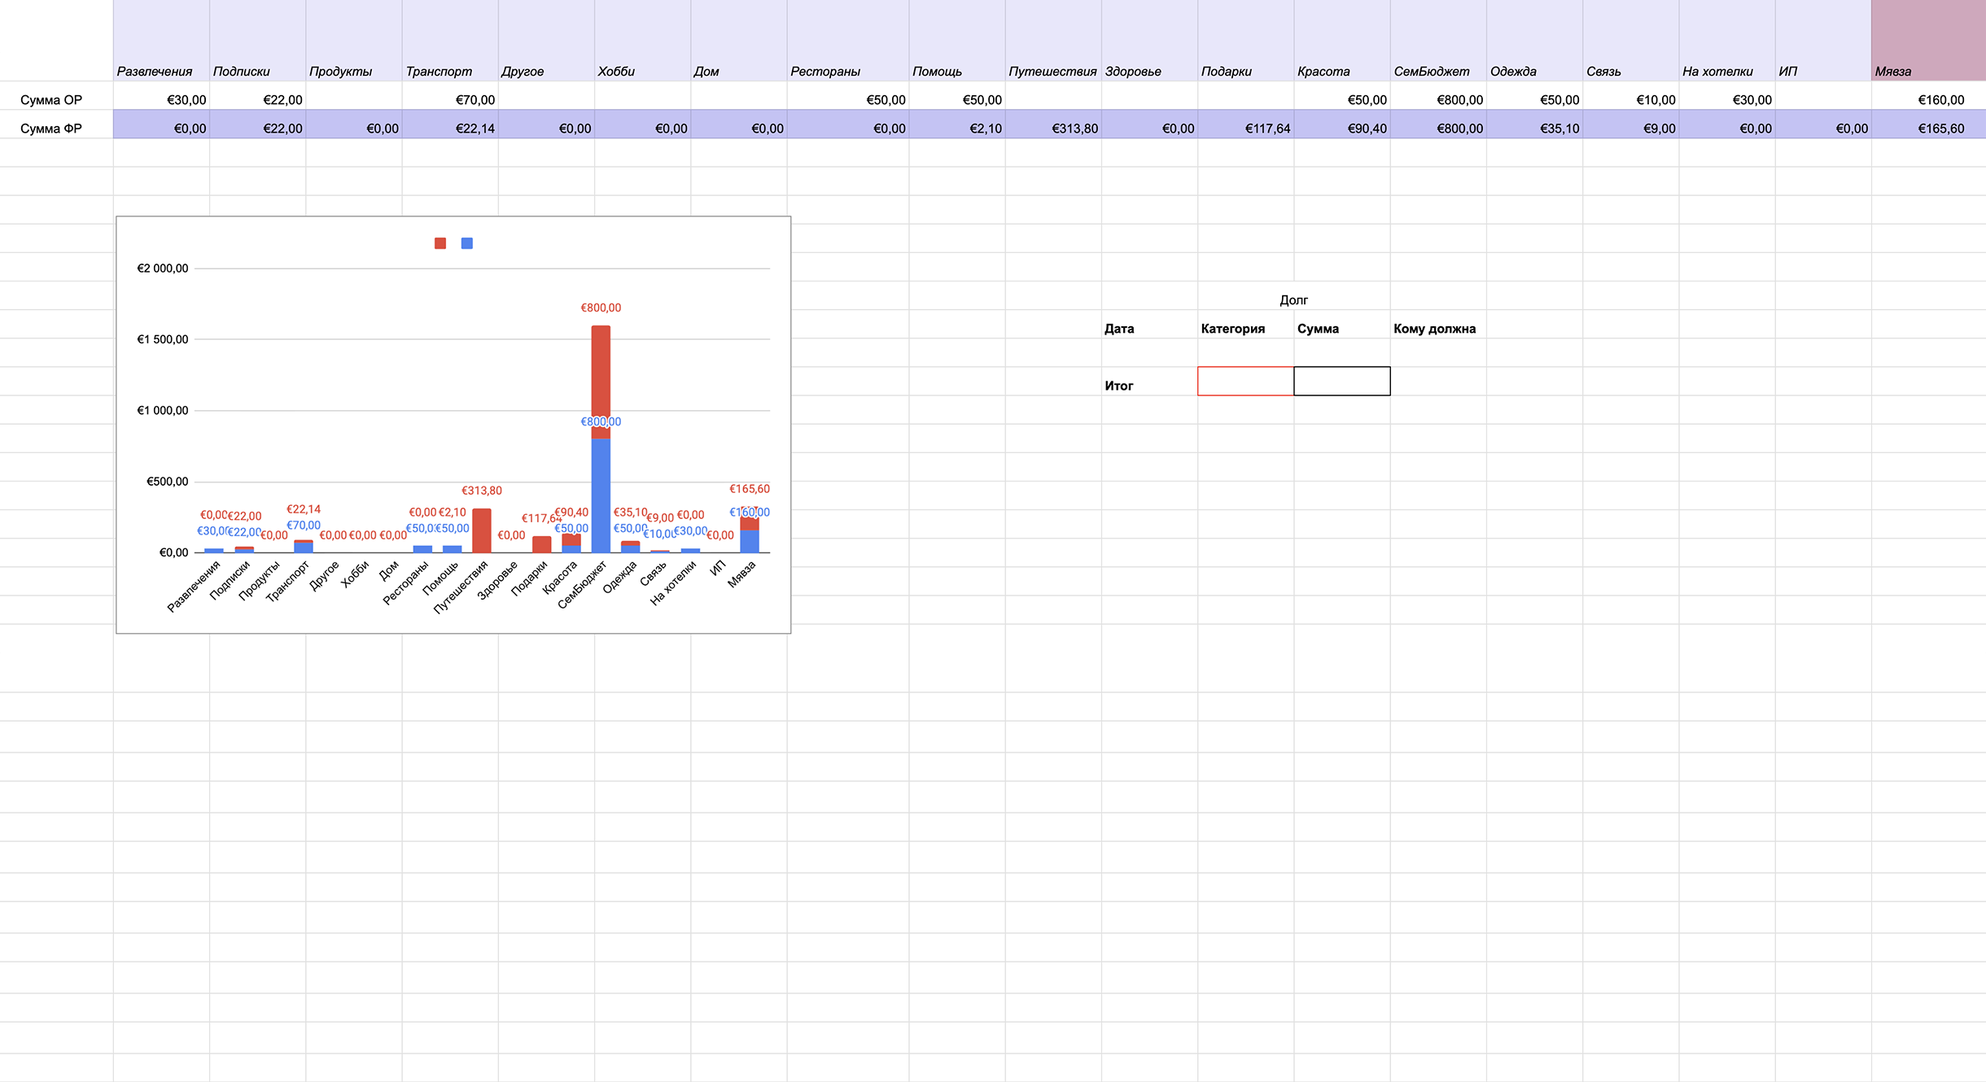1986x1082 pixels.
Task: Click the red-bordered Итог Категория cell
Action: (1245, 381)
